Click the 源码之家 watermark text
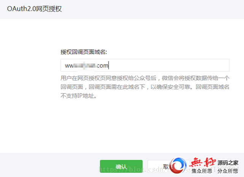244x177 pixels. click(228, 163)
